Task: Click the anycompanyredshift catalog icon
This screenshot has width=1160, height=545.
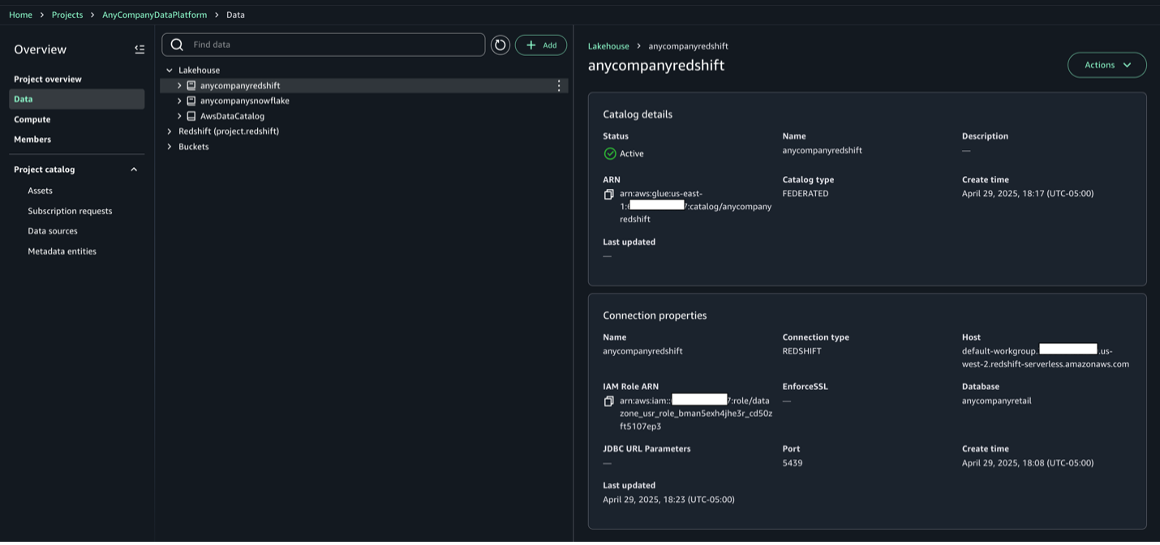Action: (191, 85)
